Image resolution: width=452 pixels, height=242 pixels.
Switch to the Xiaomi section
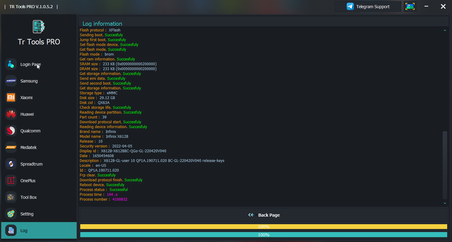click(39, 98)
